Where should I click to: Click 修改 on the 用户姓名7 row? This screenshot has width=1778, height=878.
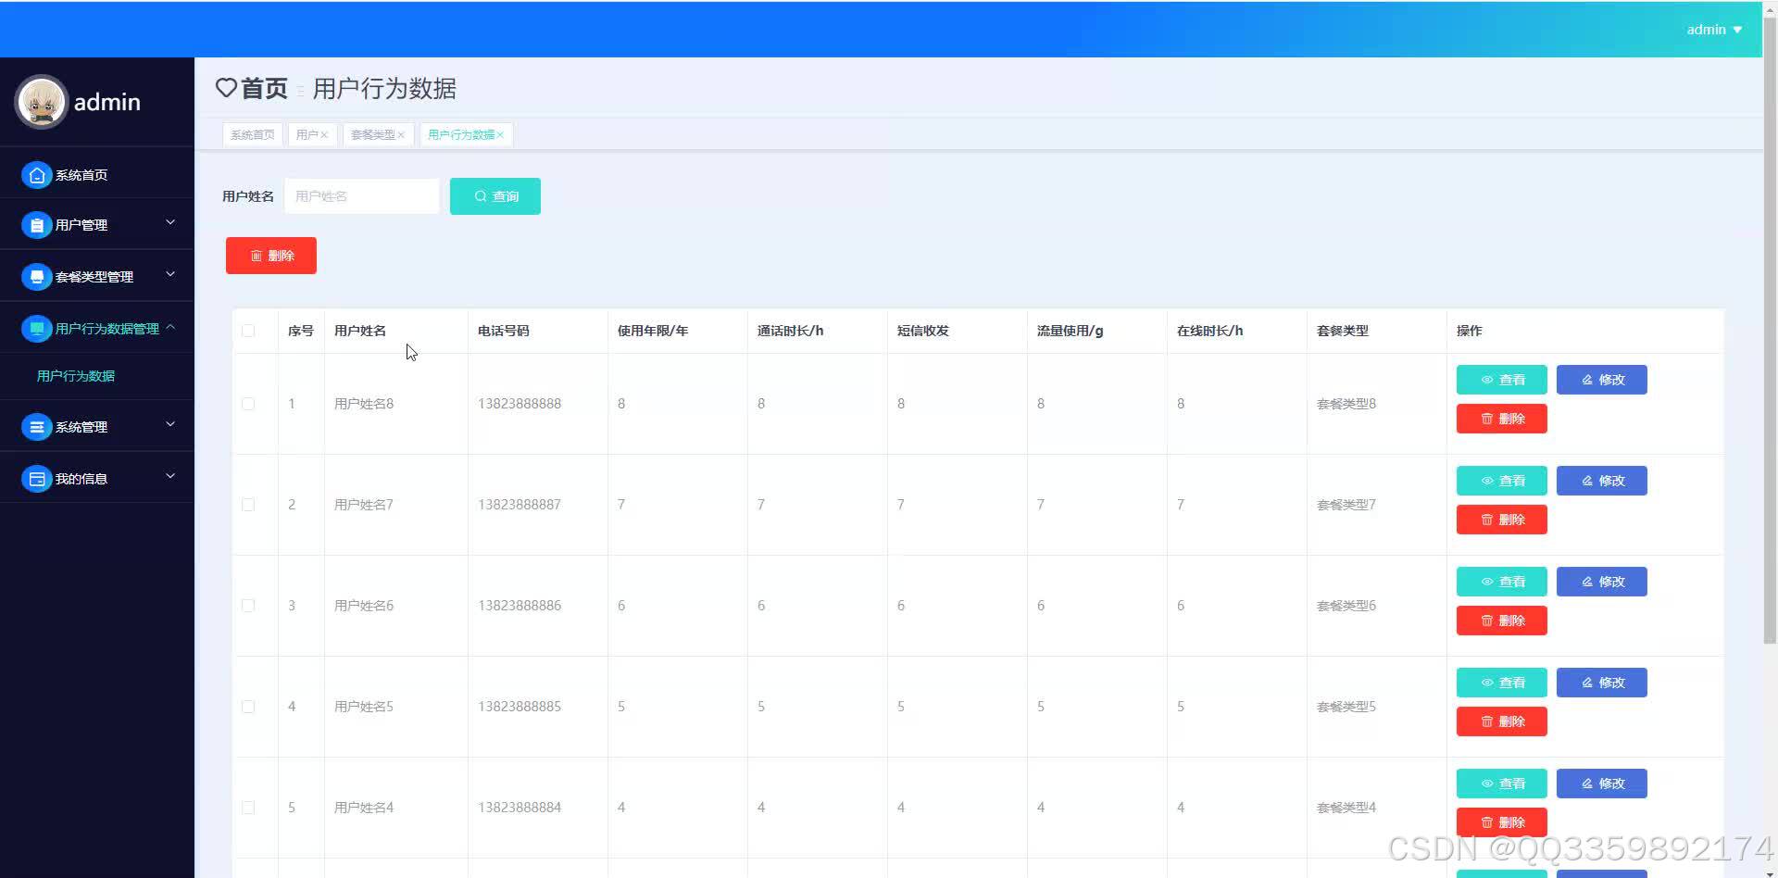1600,481
